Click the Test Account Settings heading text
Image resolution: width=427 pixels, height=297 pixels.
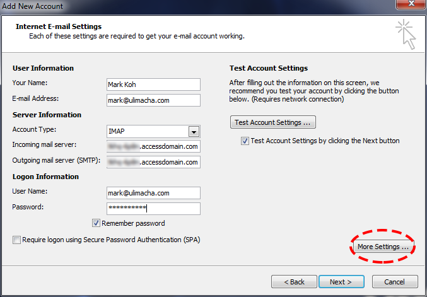coord(267,68)
